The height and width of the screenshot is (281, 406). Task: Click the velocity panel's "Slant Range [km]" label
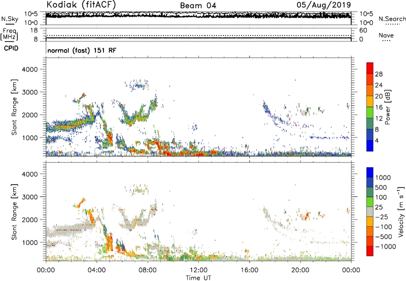[14, 212]
